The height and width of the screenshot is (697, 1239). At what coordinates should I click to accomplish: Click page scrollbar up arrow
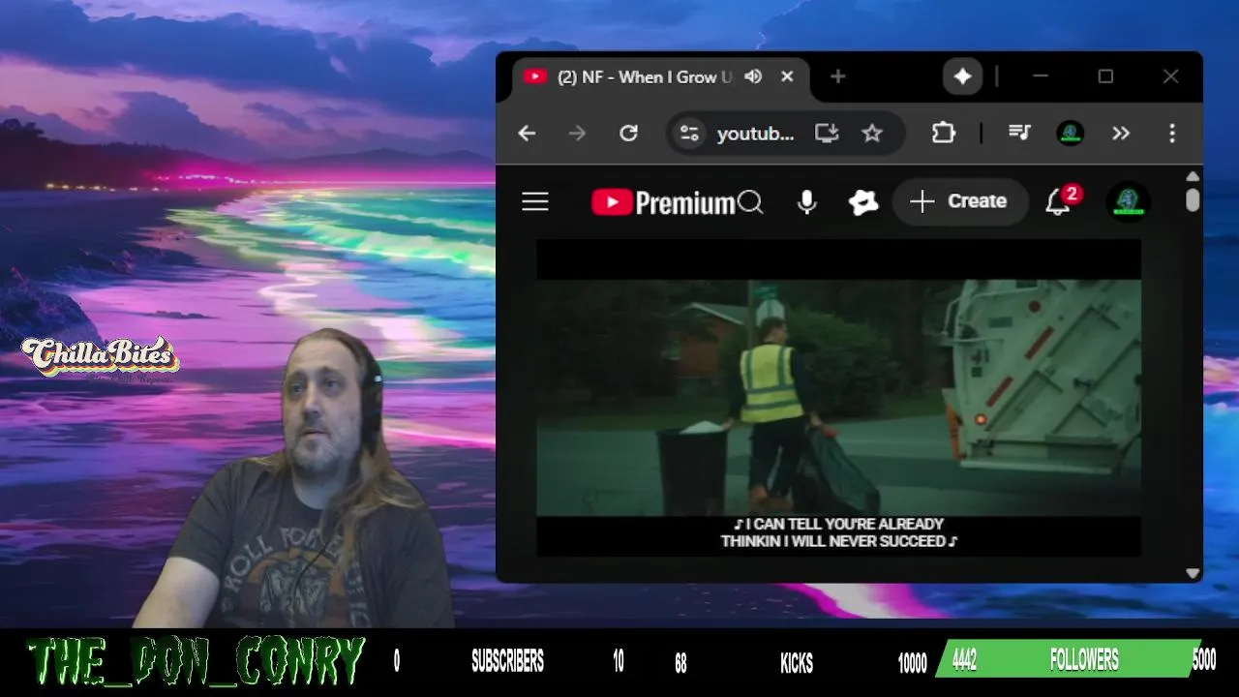point(1193,176)
